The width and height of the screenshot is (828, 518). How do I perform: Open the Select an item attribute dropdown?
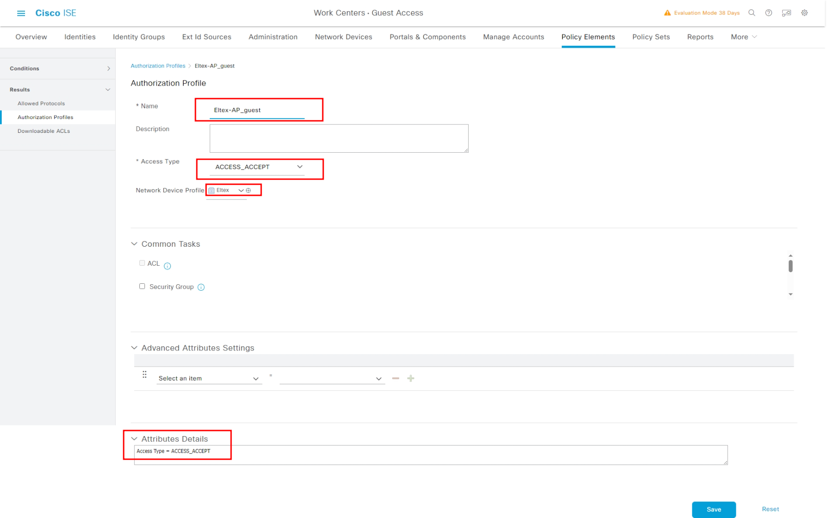[x=209, y=378]
